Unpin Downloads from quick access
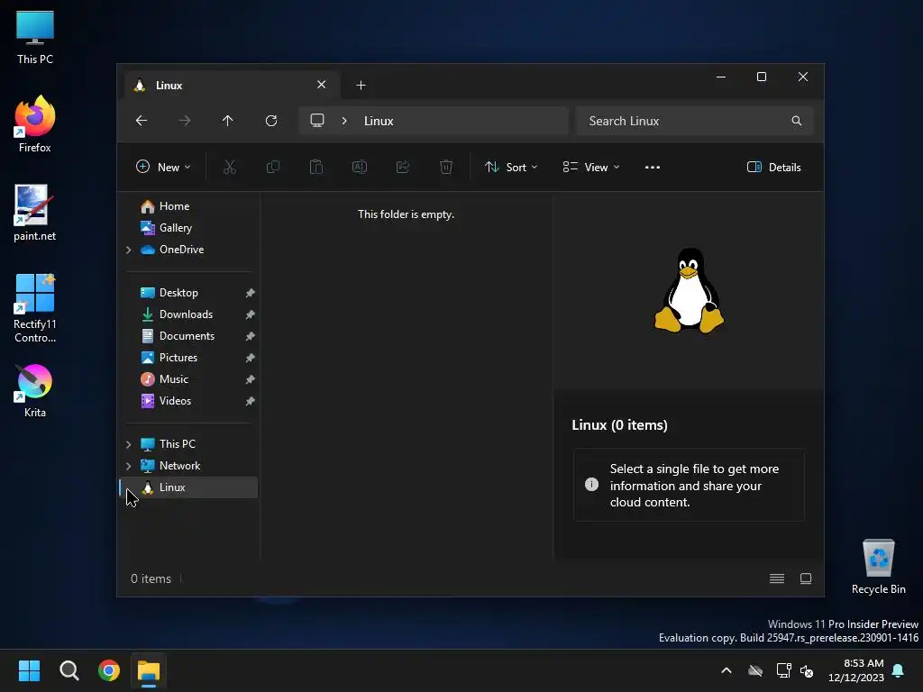The width and height of the screenshot is (923, 692). tap(251, 314)
